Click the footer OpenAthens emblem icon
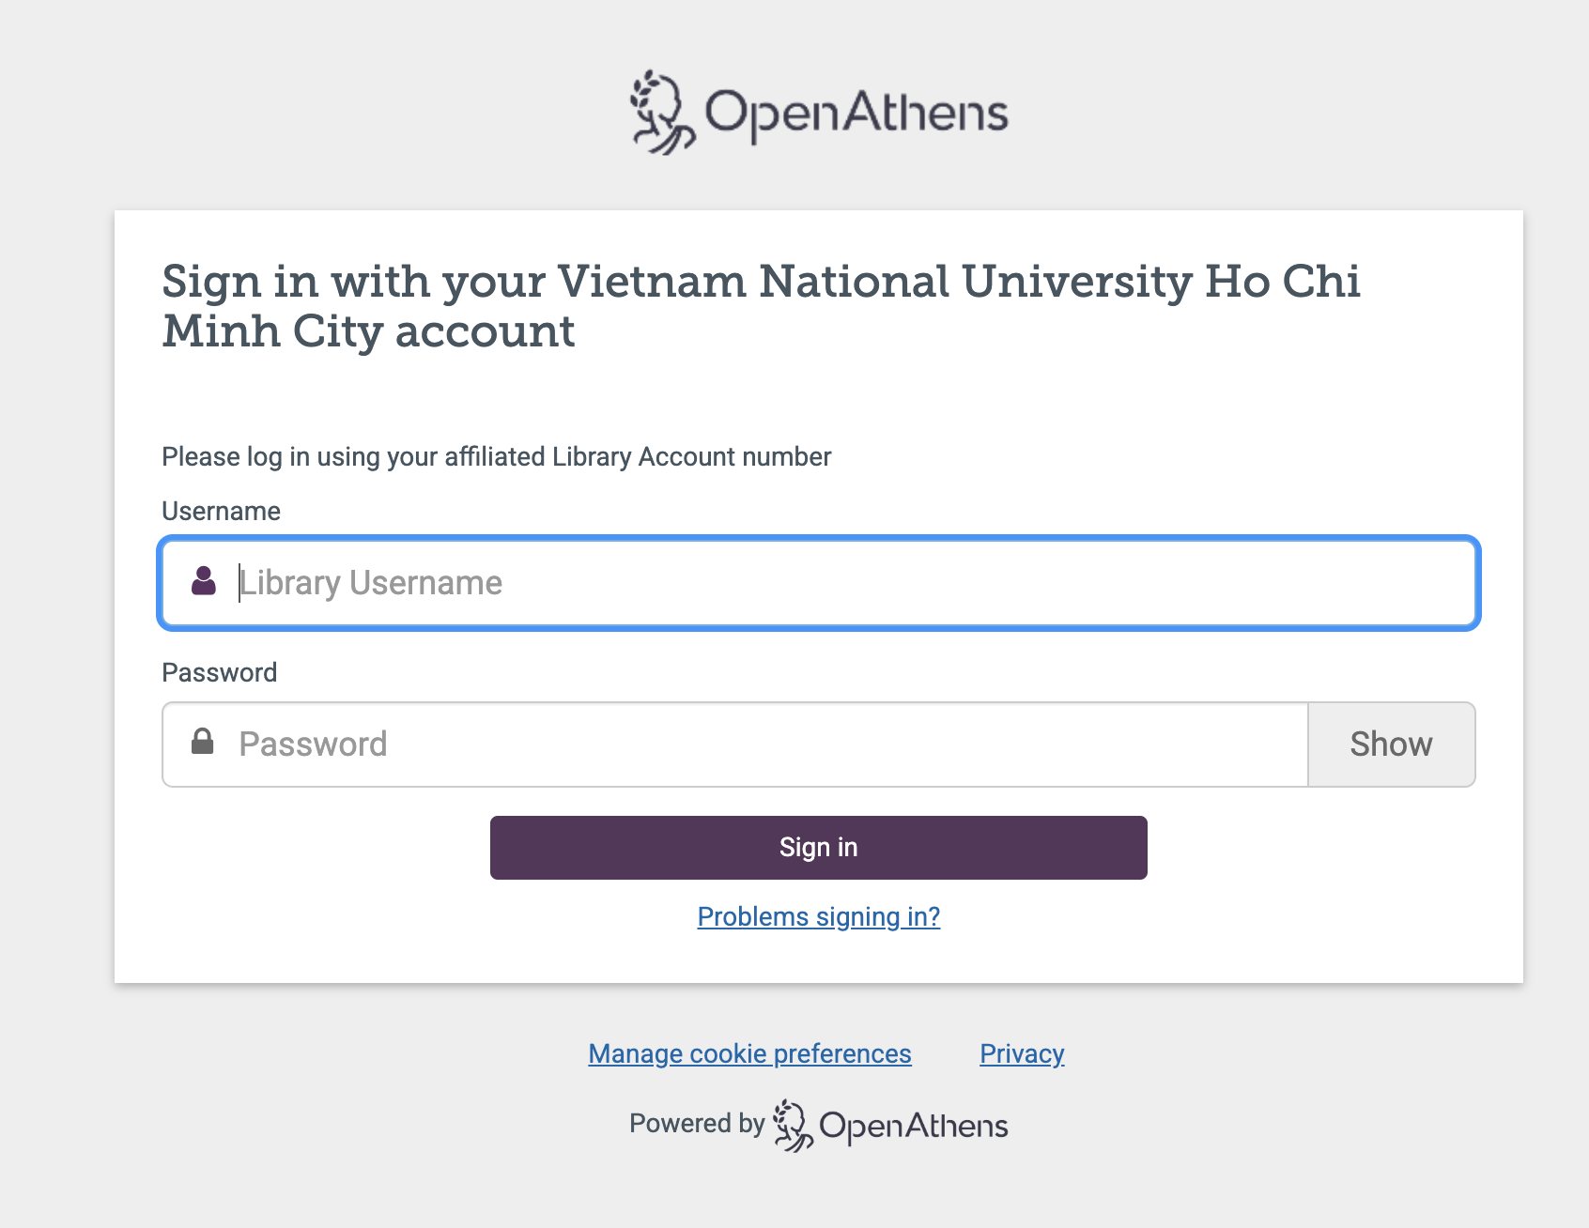The width and height of the screenshot is (1589, 1228). [793, 1125]
